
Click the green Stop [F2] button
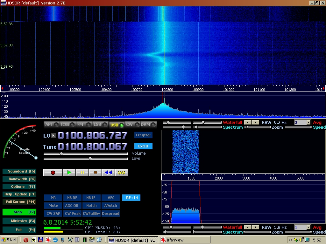coord(19,212)
